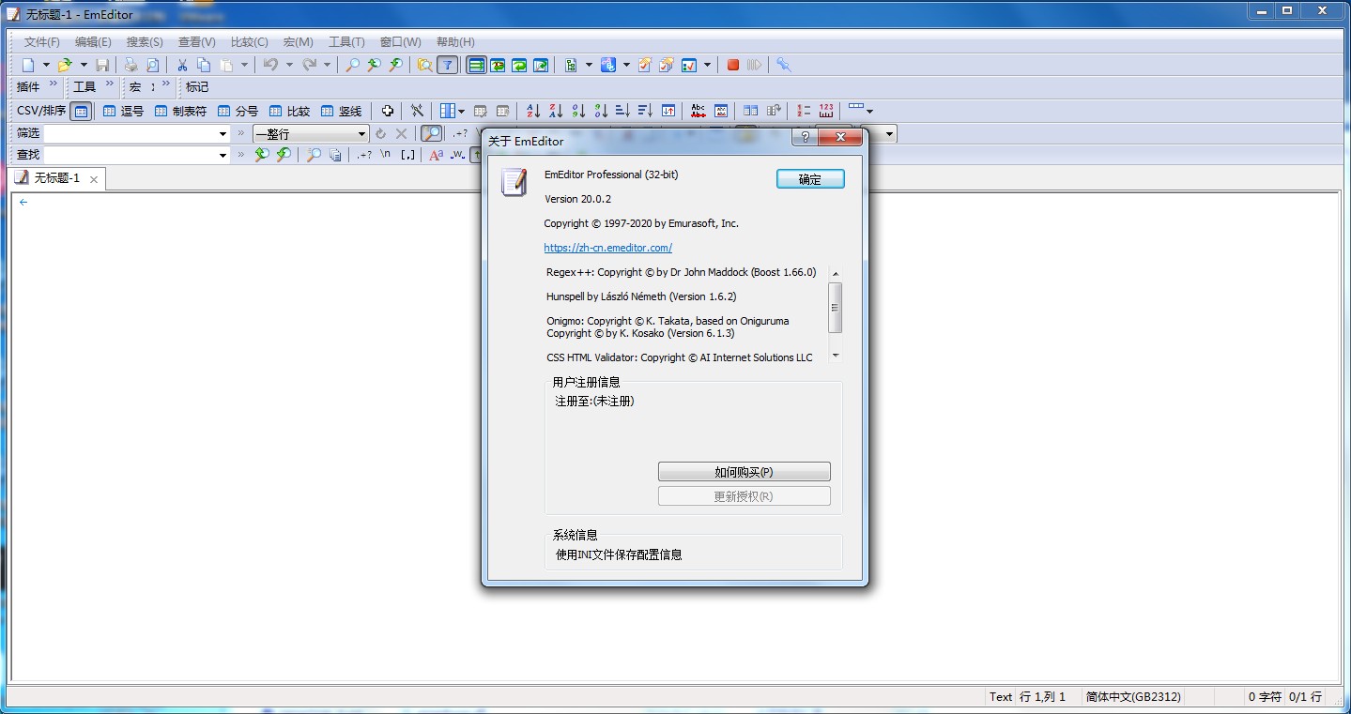
Task: Expand the New file dropdown arrow
Action: point(46,65)
